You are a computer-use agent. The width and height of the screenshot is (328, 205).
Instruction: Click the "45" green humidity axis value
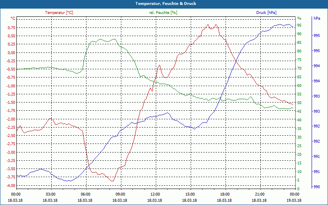299,112
